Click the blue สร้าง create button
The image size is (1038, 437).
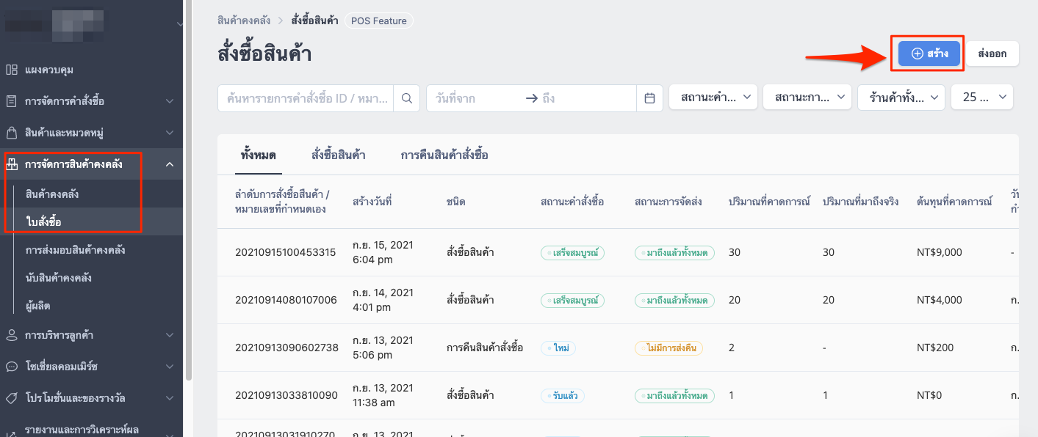929,54
